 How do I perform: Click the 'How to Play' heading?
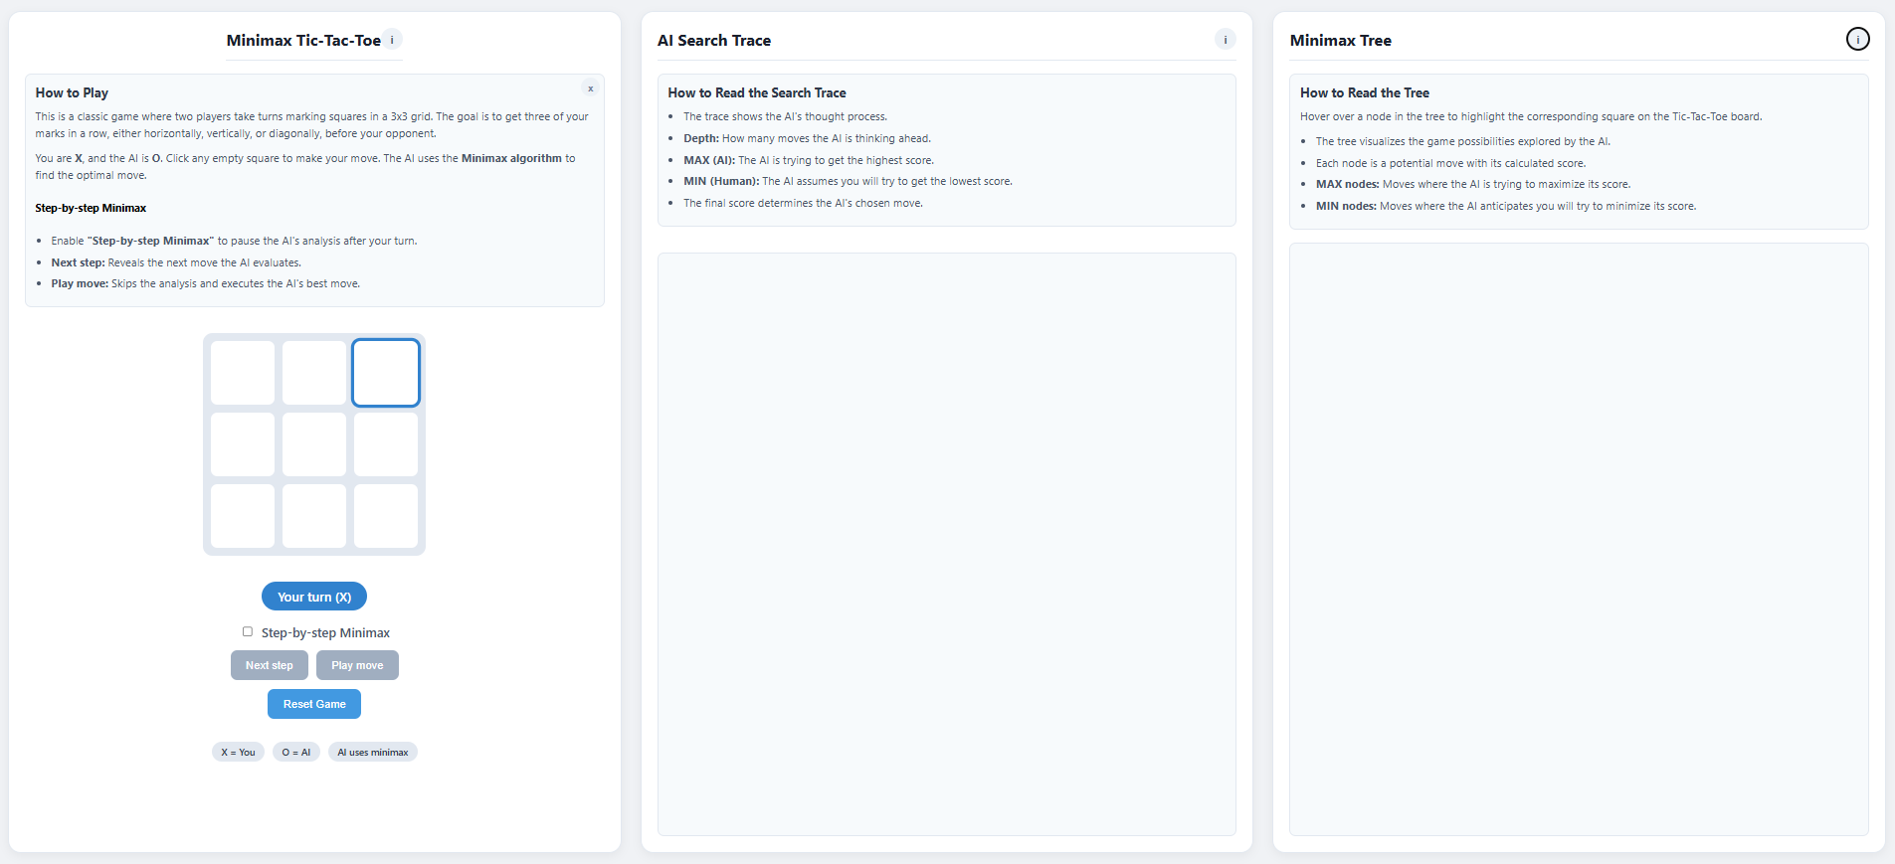coord(72,92)
